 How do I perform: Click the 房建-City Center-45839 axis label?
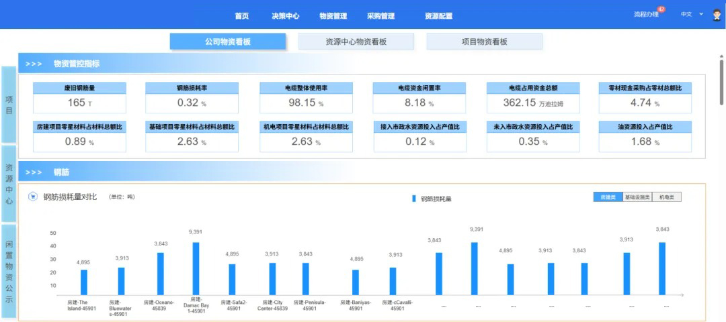point(272,305)
